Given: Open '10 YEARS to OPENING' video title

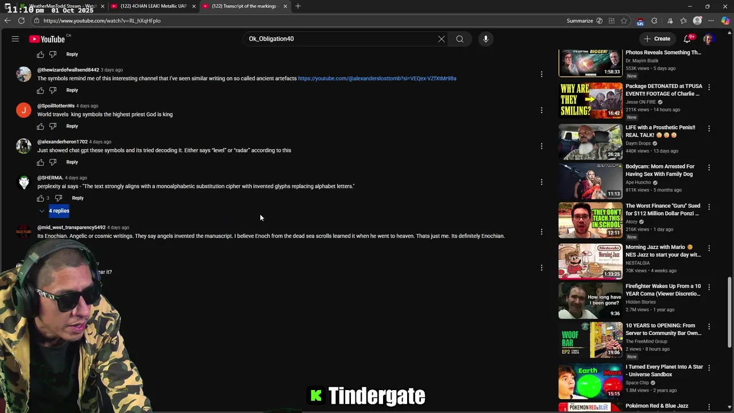Looking at the screenshot, I should [663, 329].
